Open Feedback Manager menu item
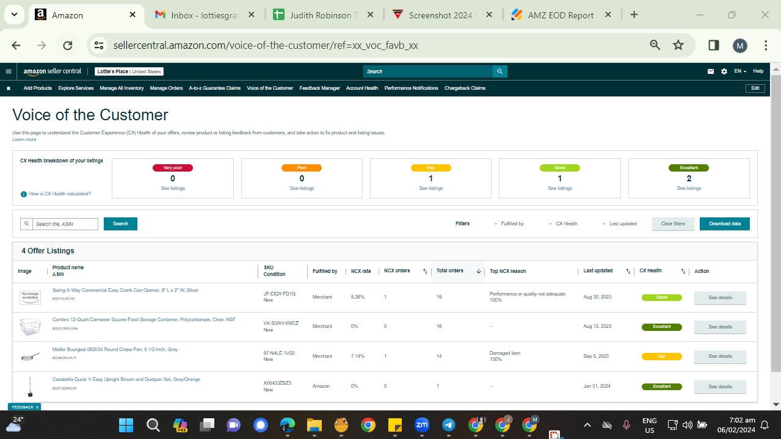The image size is (781, 439). point(319,89)
